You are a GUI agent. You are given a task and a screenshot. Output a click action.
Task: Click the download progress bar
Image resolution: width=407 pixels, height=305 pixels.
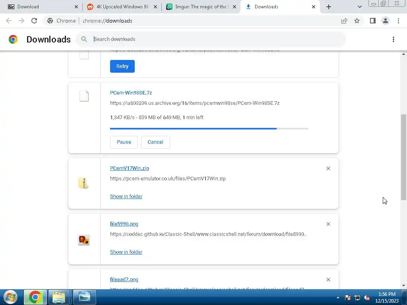pyautogui.click(x=209, y=129)
